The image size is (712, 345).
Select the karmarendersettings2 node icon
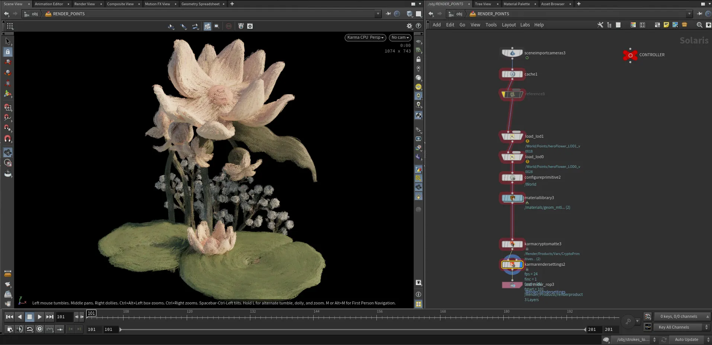point(512,265)
